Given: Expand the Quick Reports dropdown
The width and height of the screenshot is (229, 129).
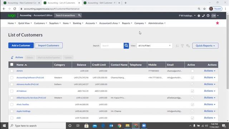Looking at the screenshot, I should click(205, 46).
